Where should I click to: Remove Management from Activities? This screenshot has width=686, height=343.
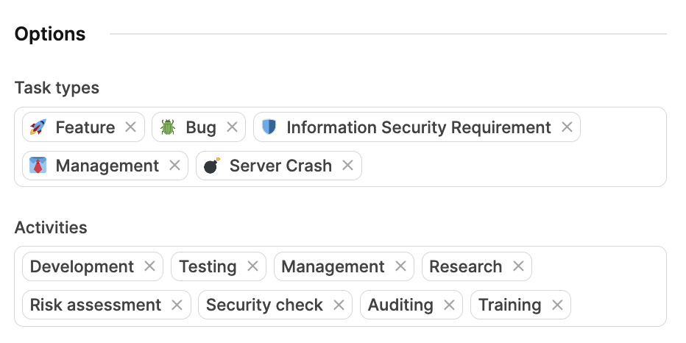400,266
